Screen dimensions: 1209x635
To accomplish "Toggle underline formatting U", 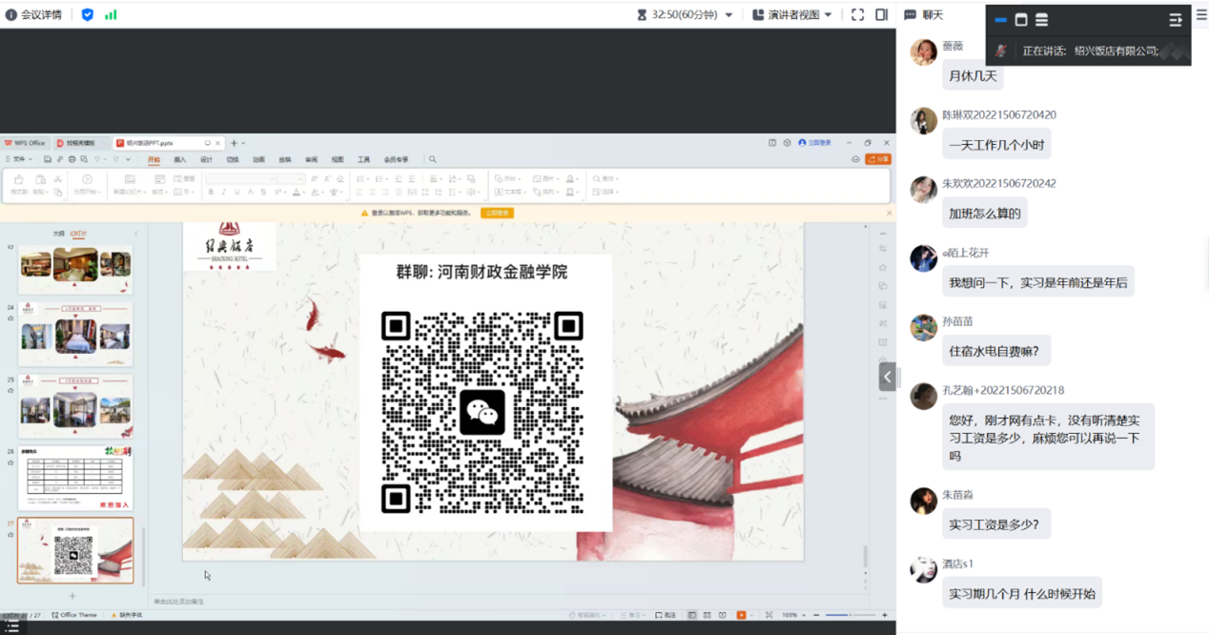I will pyautogui.click(x=237, y=192).
